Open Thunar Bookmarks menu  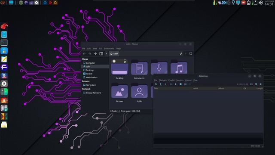point(109,49)
